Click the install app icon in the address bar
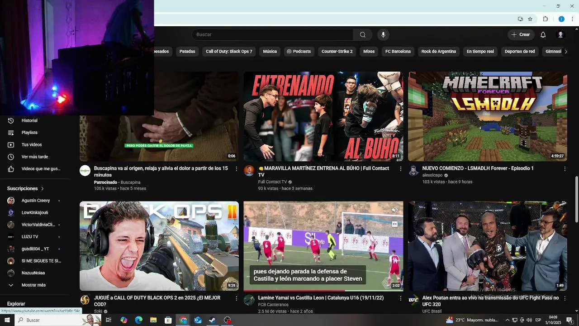The height and width of the screenshot is (326, 579). tap(520, 19)
